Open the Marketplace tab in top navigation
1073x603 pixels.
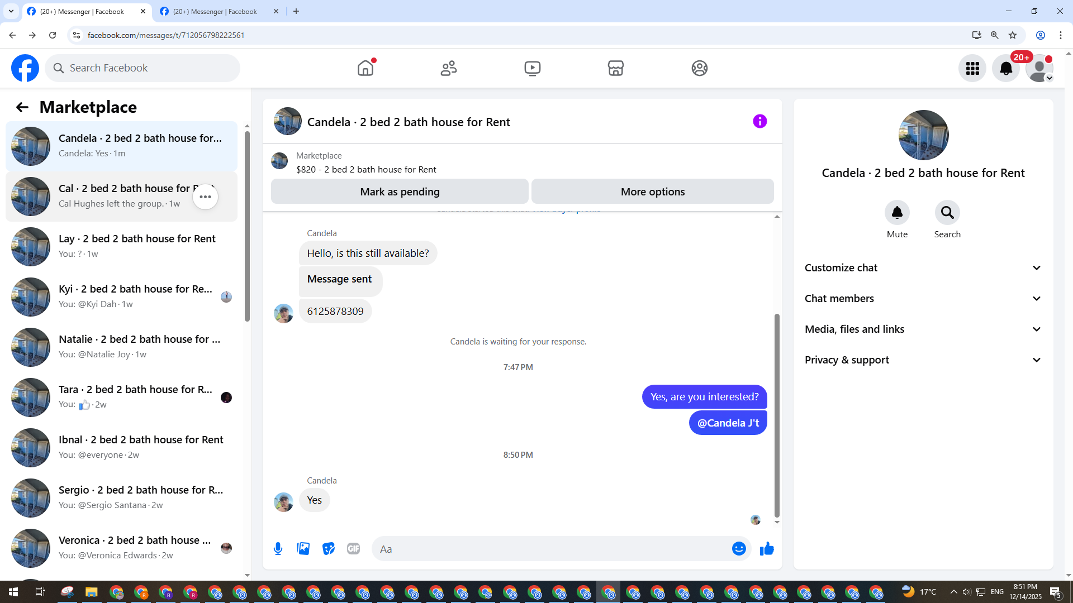(615, 68)
